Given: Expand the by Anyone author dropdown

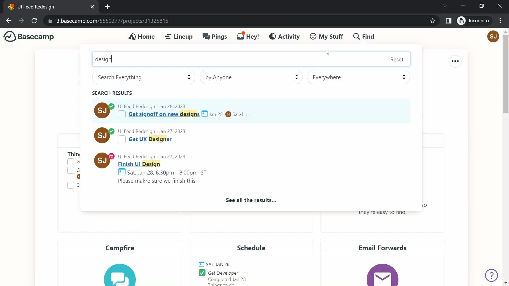Looking at the screenshot, I should (251, 77).
